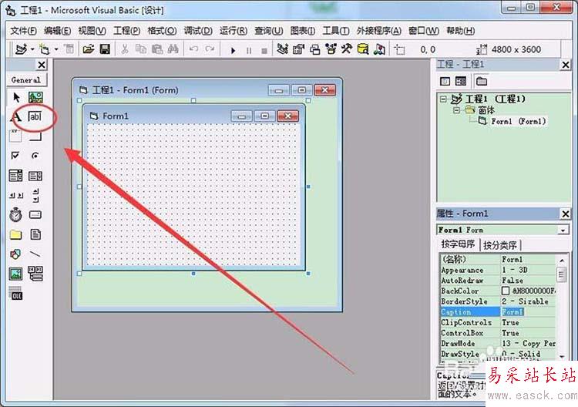Select the CheckBox control tool

[15, 155]
